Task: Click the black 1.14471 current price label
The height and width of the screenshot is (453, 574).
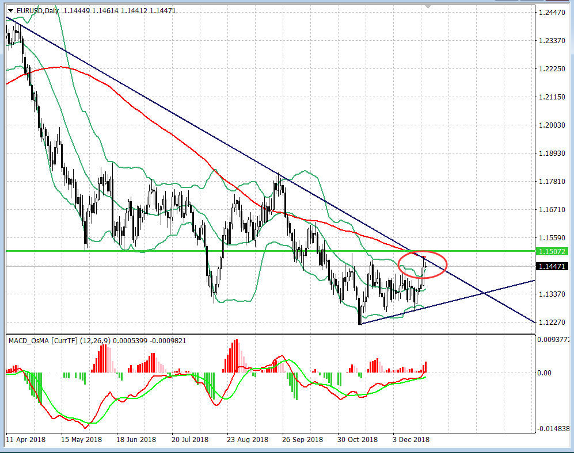Action: point(552,267)
